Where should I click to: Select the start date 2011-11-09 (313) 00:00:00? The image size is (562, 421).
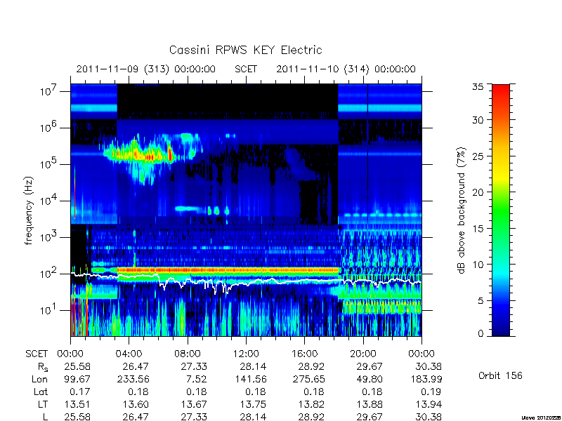pos(146,69)
